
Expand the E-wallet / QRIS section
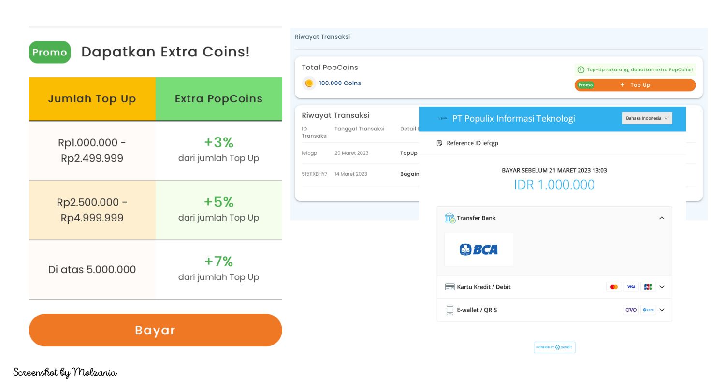point(662,310)
